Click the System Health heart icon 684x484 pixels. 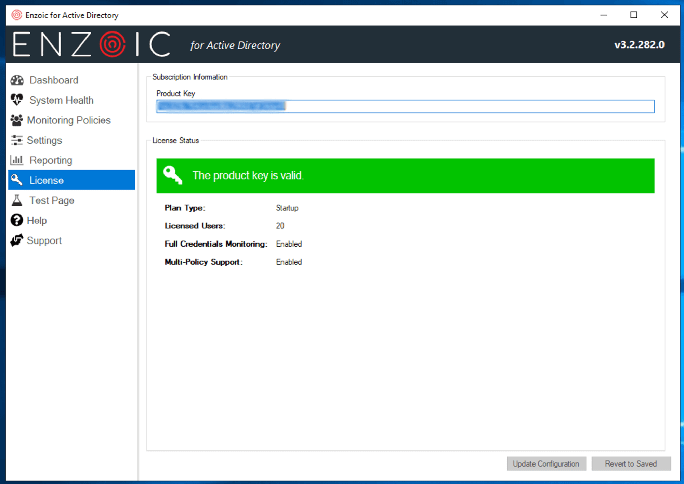coord(17,100)
